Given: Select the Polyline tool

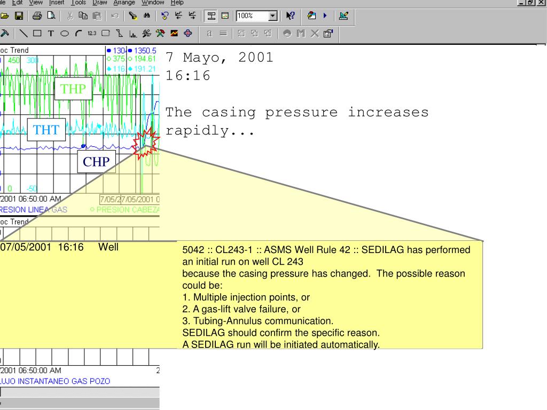Looking at the screenshot, I should pos(119,34).
